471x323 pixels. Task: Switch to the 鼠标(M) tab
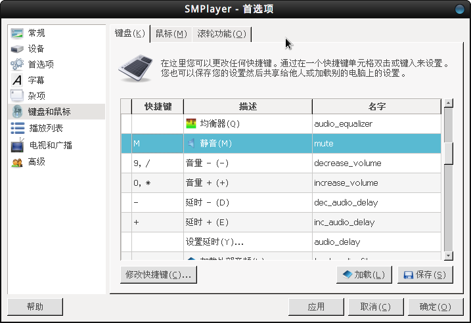click(171, 34)
